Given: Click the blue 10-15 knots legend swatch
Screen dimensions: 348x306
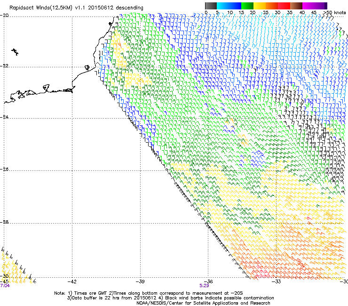Looking at the screenshot, I should (235, 6).
